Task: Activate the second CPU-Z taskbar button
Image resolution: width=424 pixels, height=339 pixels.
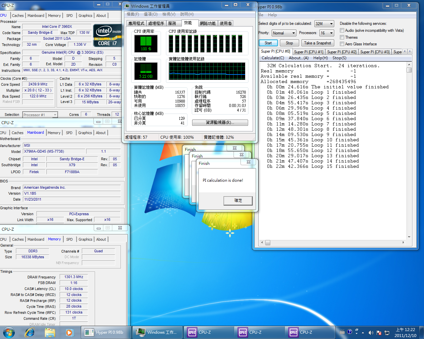Action: (260, 332)
